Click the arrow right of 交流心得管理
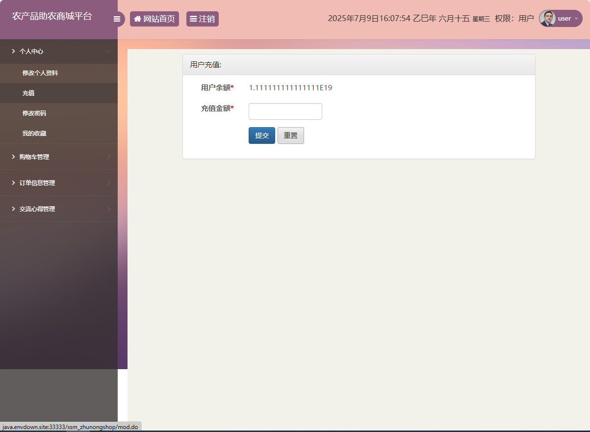590x432 pixels. tap(109, 209)
